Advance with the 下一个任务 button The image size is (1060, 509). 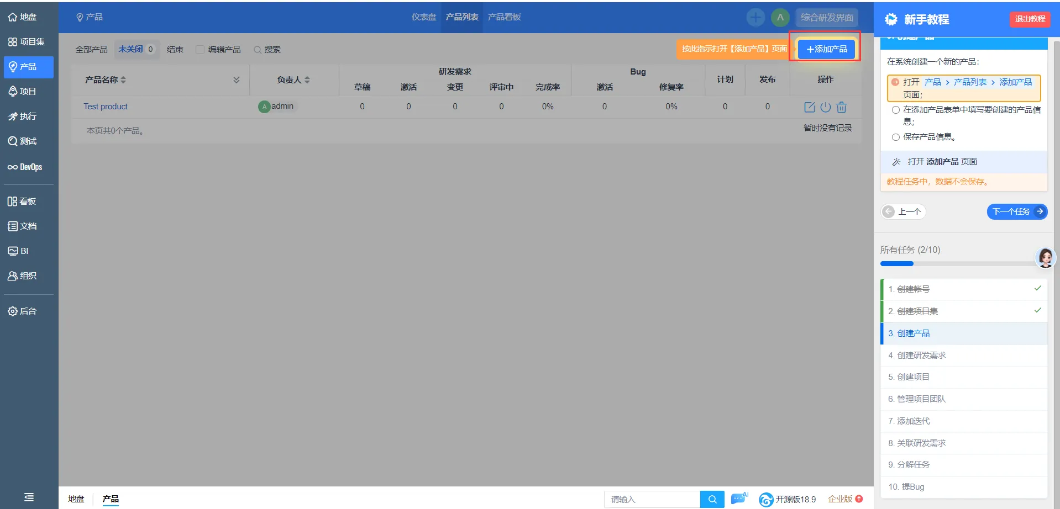1017,211
